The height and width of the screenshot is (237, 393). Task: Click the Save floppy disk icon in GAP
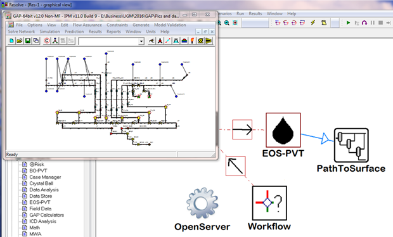point(28,41)
